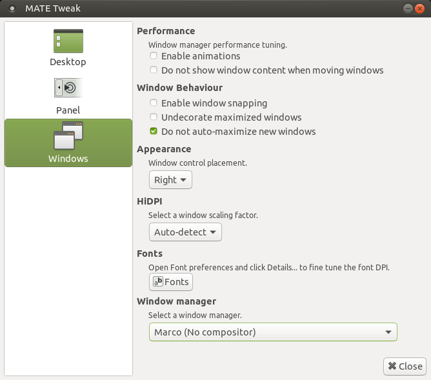
Task: Open the Desktop settings category icon
Action: 68,41
